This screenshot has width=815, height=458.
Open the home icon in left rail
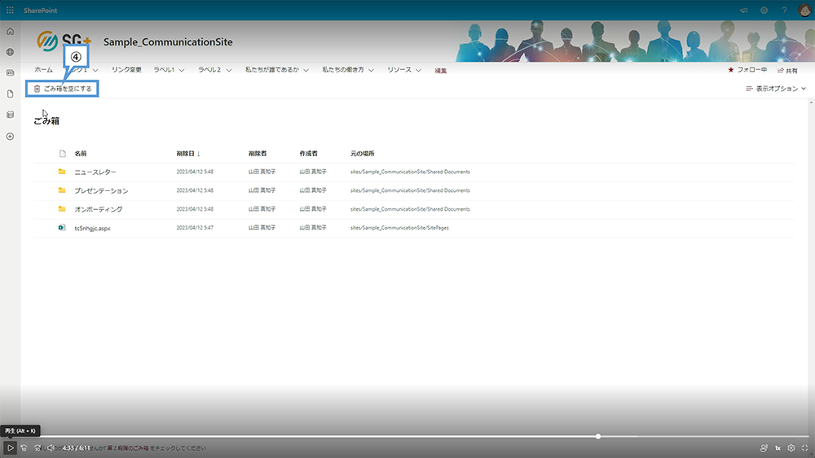tap(10, 31)
